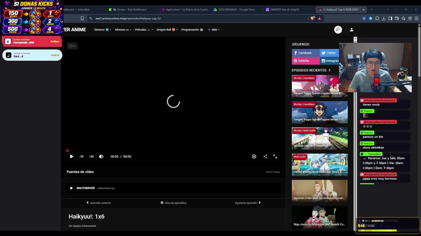Expand the Películas dropdown menu

click(x=144, y=30)
